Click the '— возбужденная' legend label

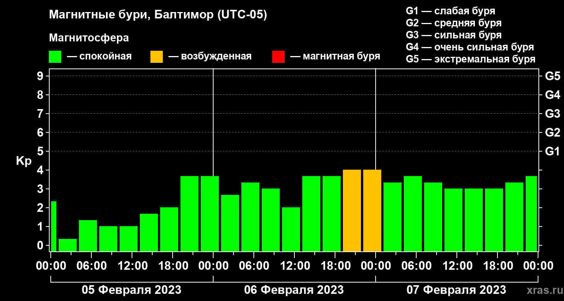[x=210, y=56]
